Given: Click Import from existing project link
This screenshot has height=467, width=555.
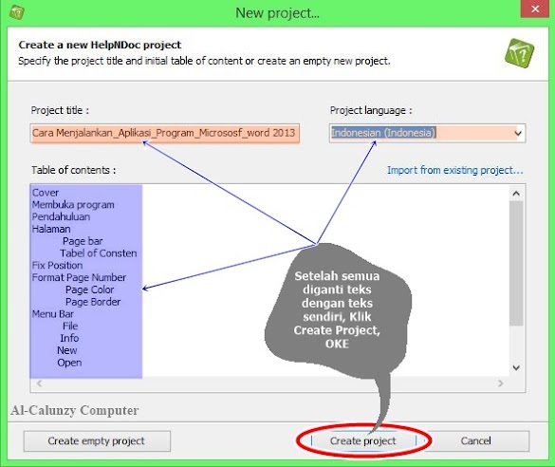Looking at the screenshot, I should [x=454, y=170].
